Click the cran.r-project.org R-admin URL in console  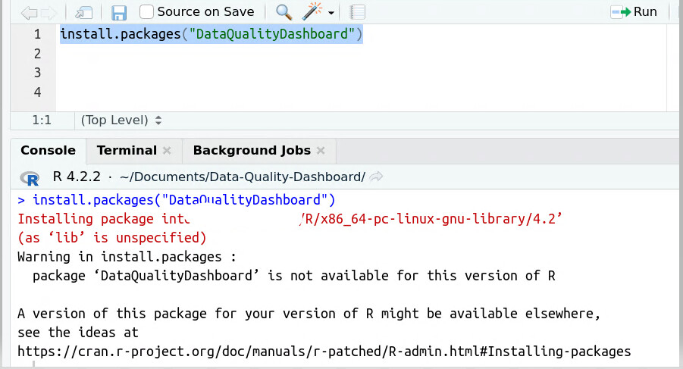[324, 352]
